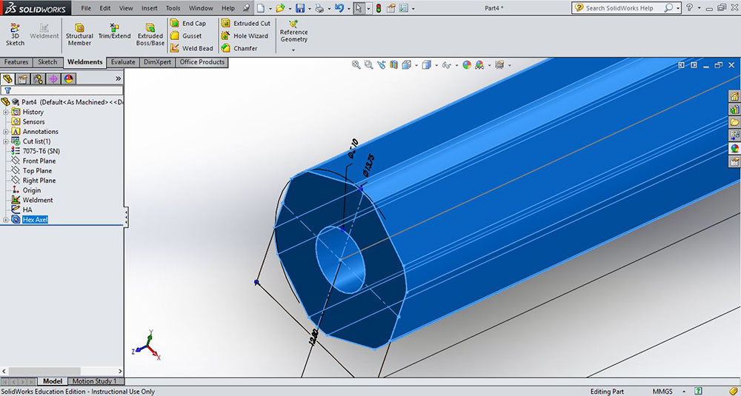Screen dimensions: 741x396
Task: Open the Insert menu
Action: coord(149,8)
